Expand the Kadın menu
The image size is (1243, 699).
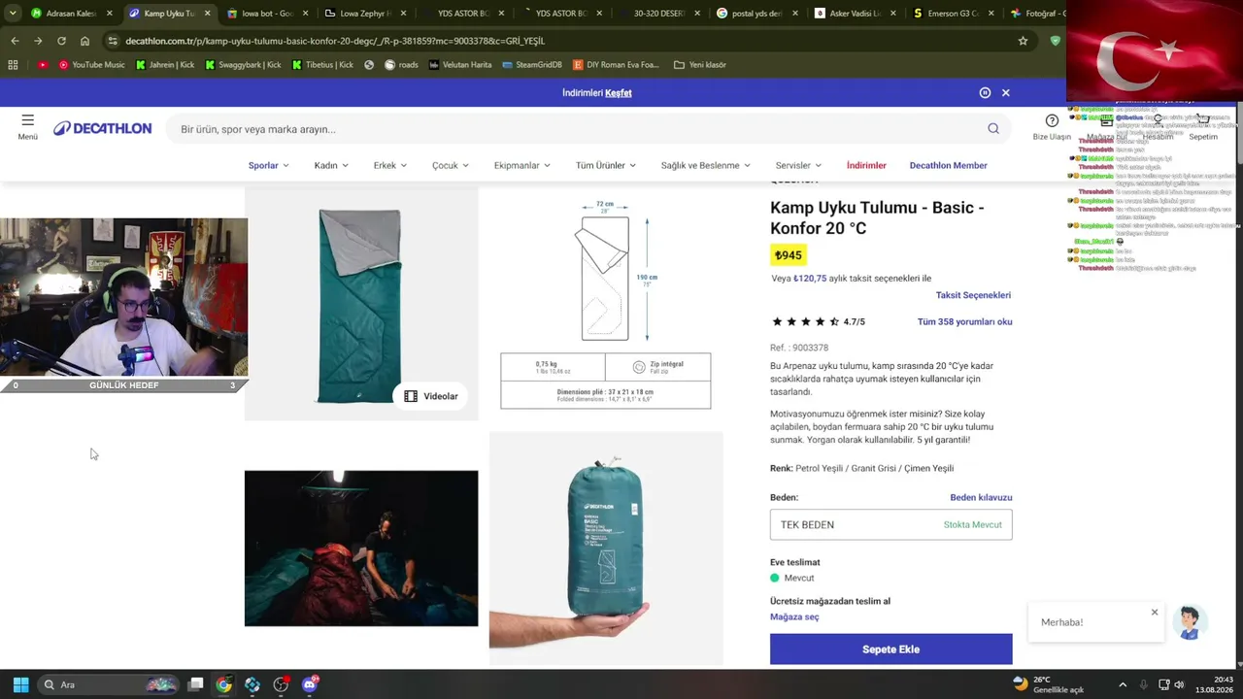[330, 165]
